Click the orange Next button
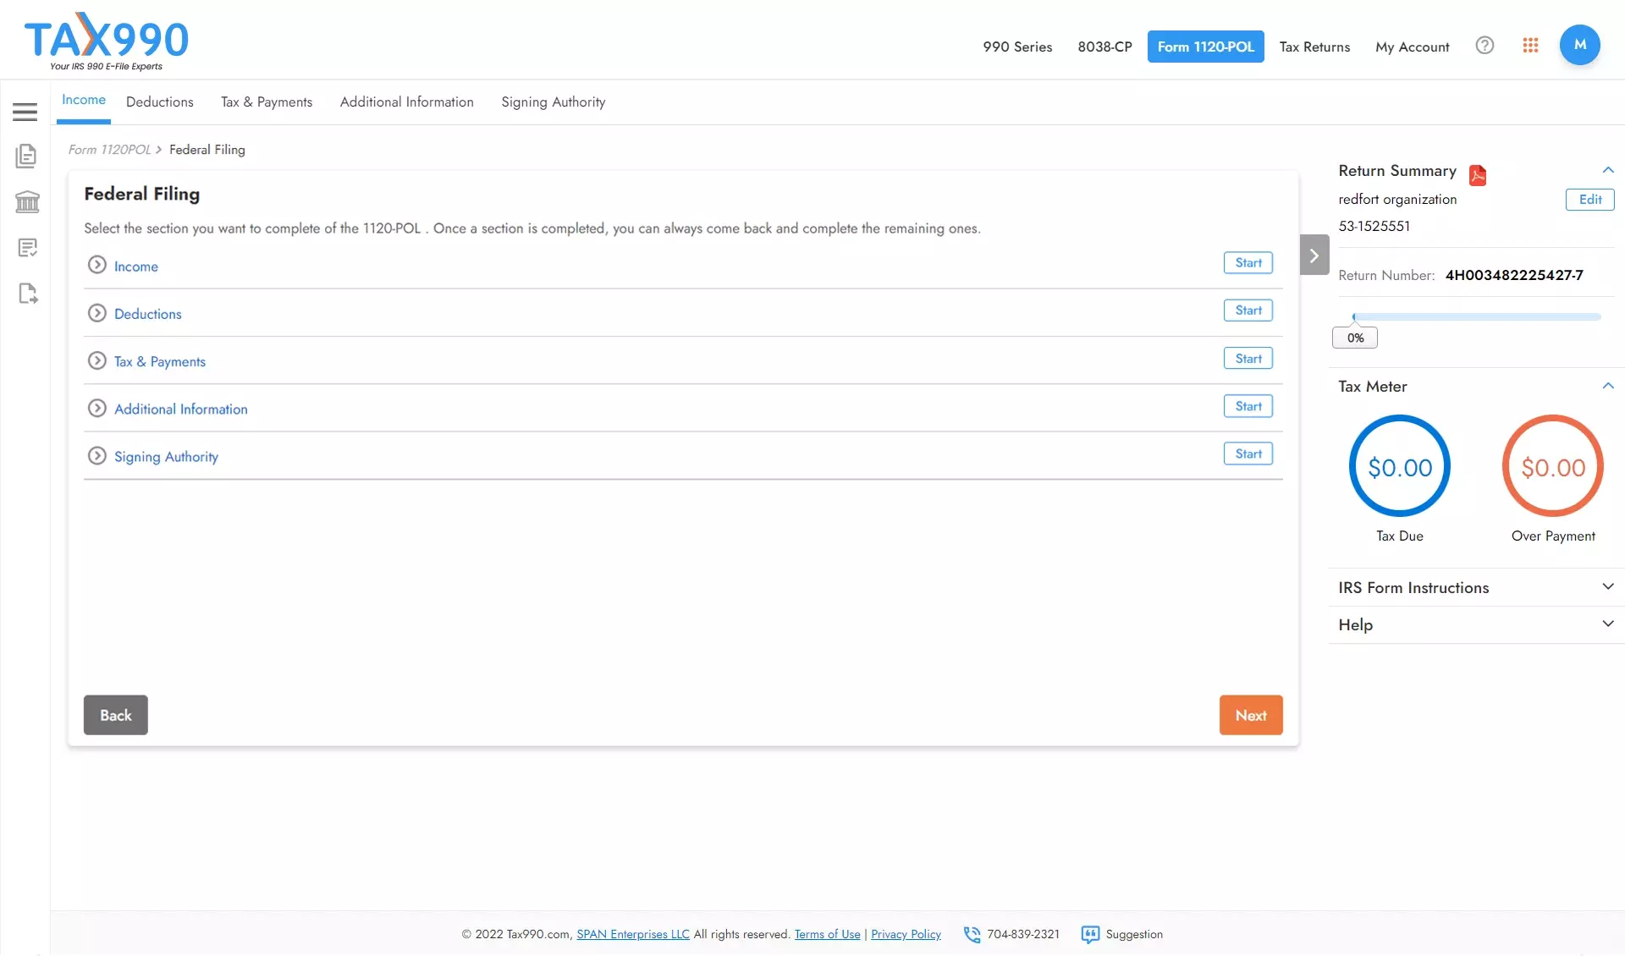This screenshot has width=1625, height=956. coord(1251,715)
